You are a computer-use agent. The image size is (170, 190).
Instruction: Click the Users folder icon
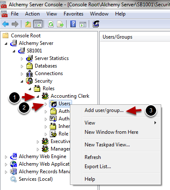[x=53, y=104]
